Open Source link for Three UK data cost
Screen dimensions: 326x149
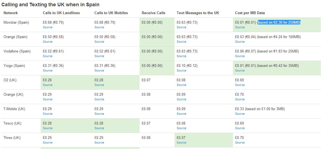240,142
